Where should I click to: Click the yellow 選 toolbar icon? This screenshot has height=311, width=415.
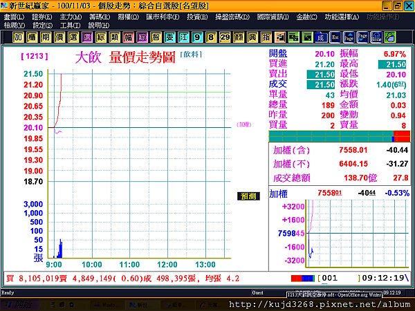[x=73, y=37]
